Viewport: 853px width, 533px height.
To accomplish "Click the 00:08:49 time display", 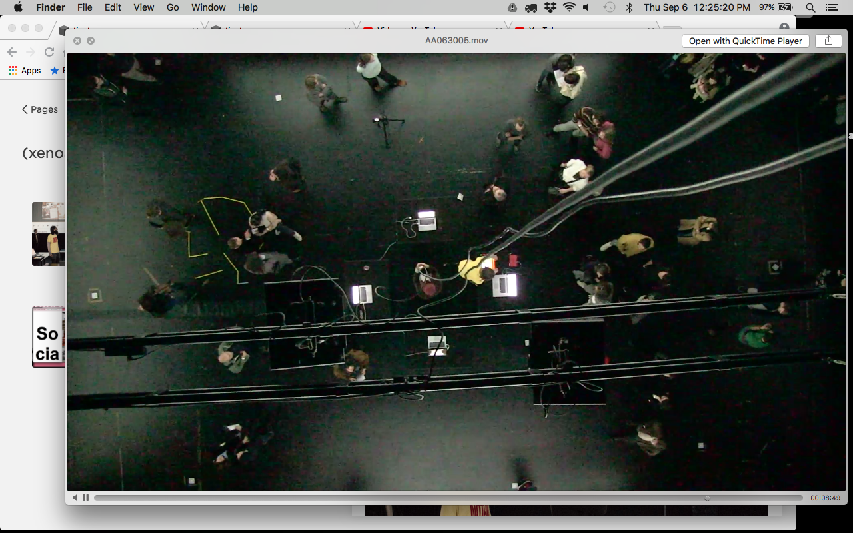I will coord(825,498).
